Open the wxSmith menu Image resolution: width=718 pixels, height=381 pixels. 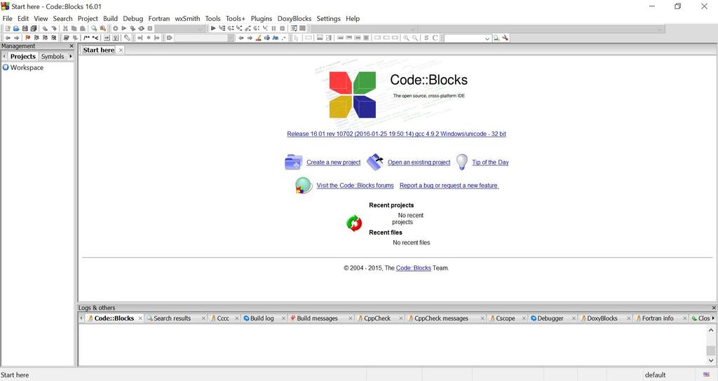coord(187,18)
